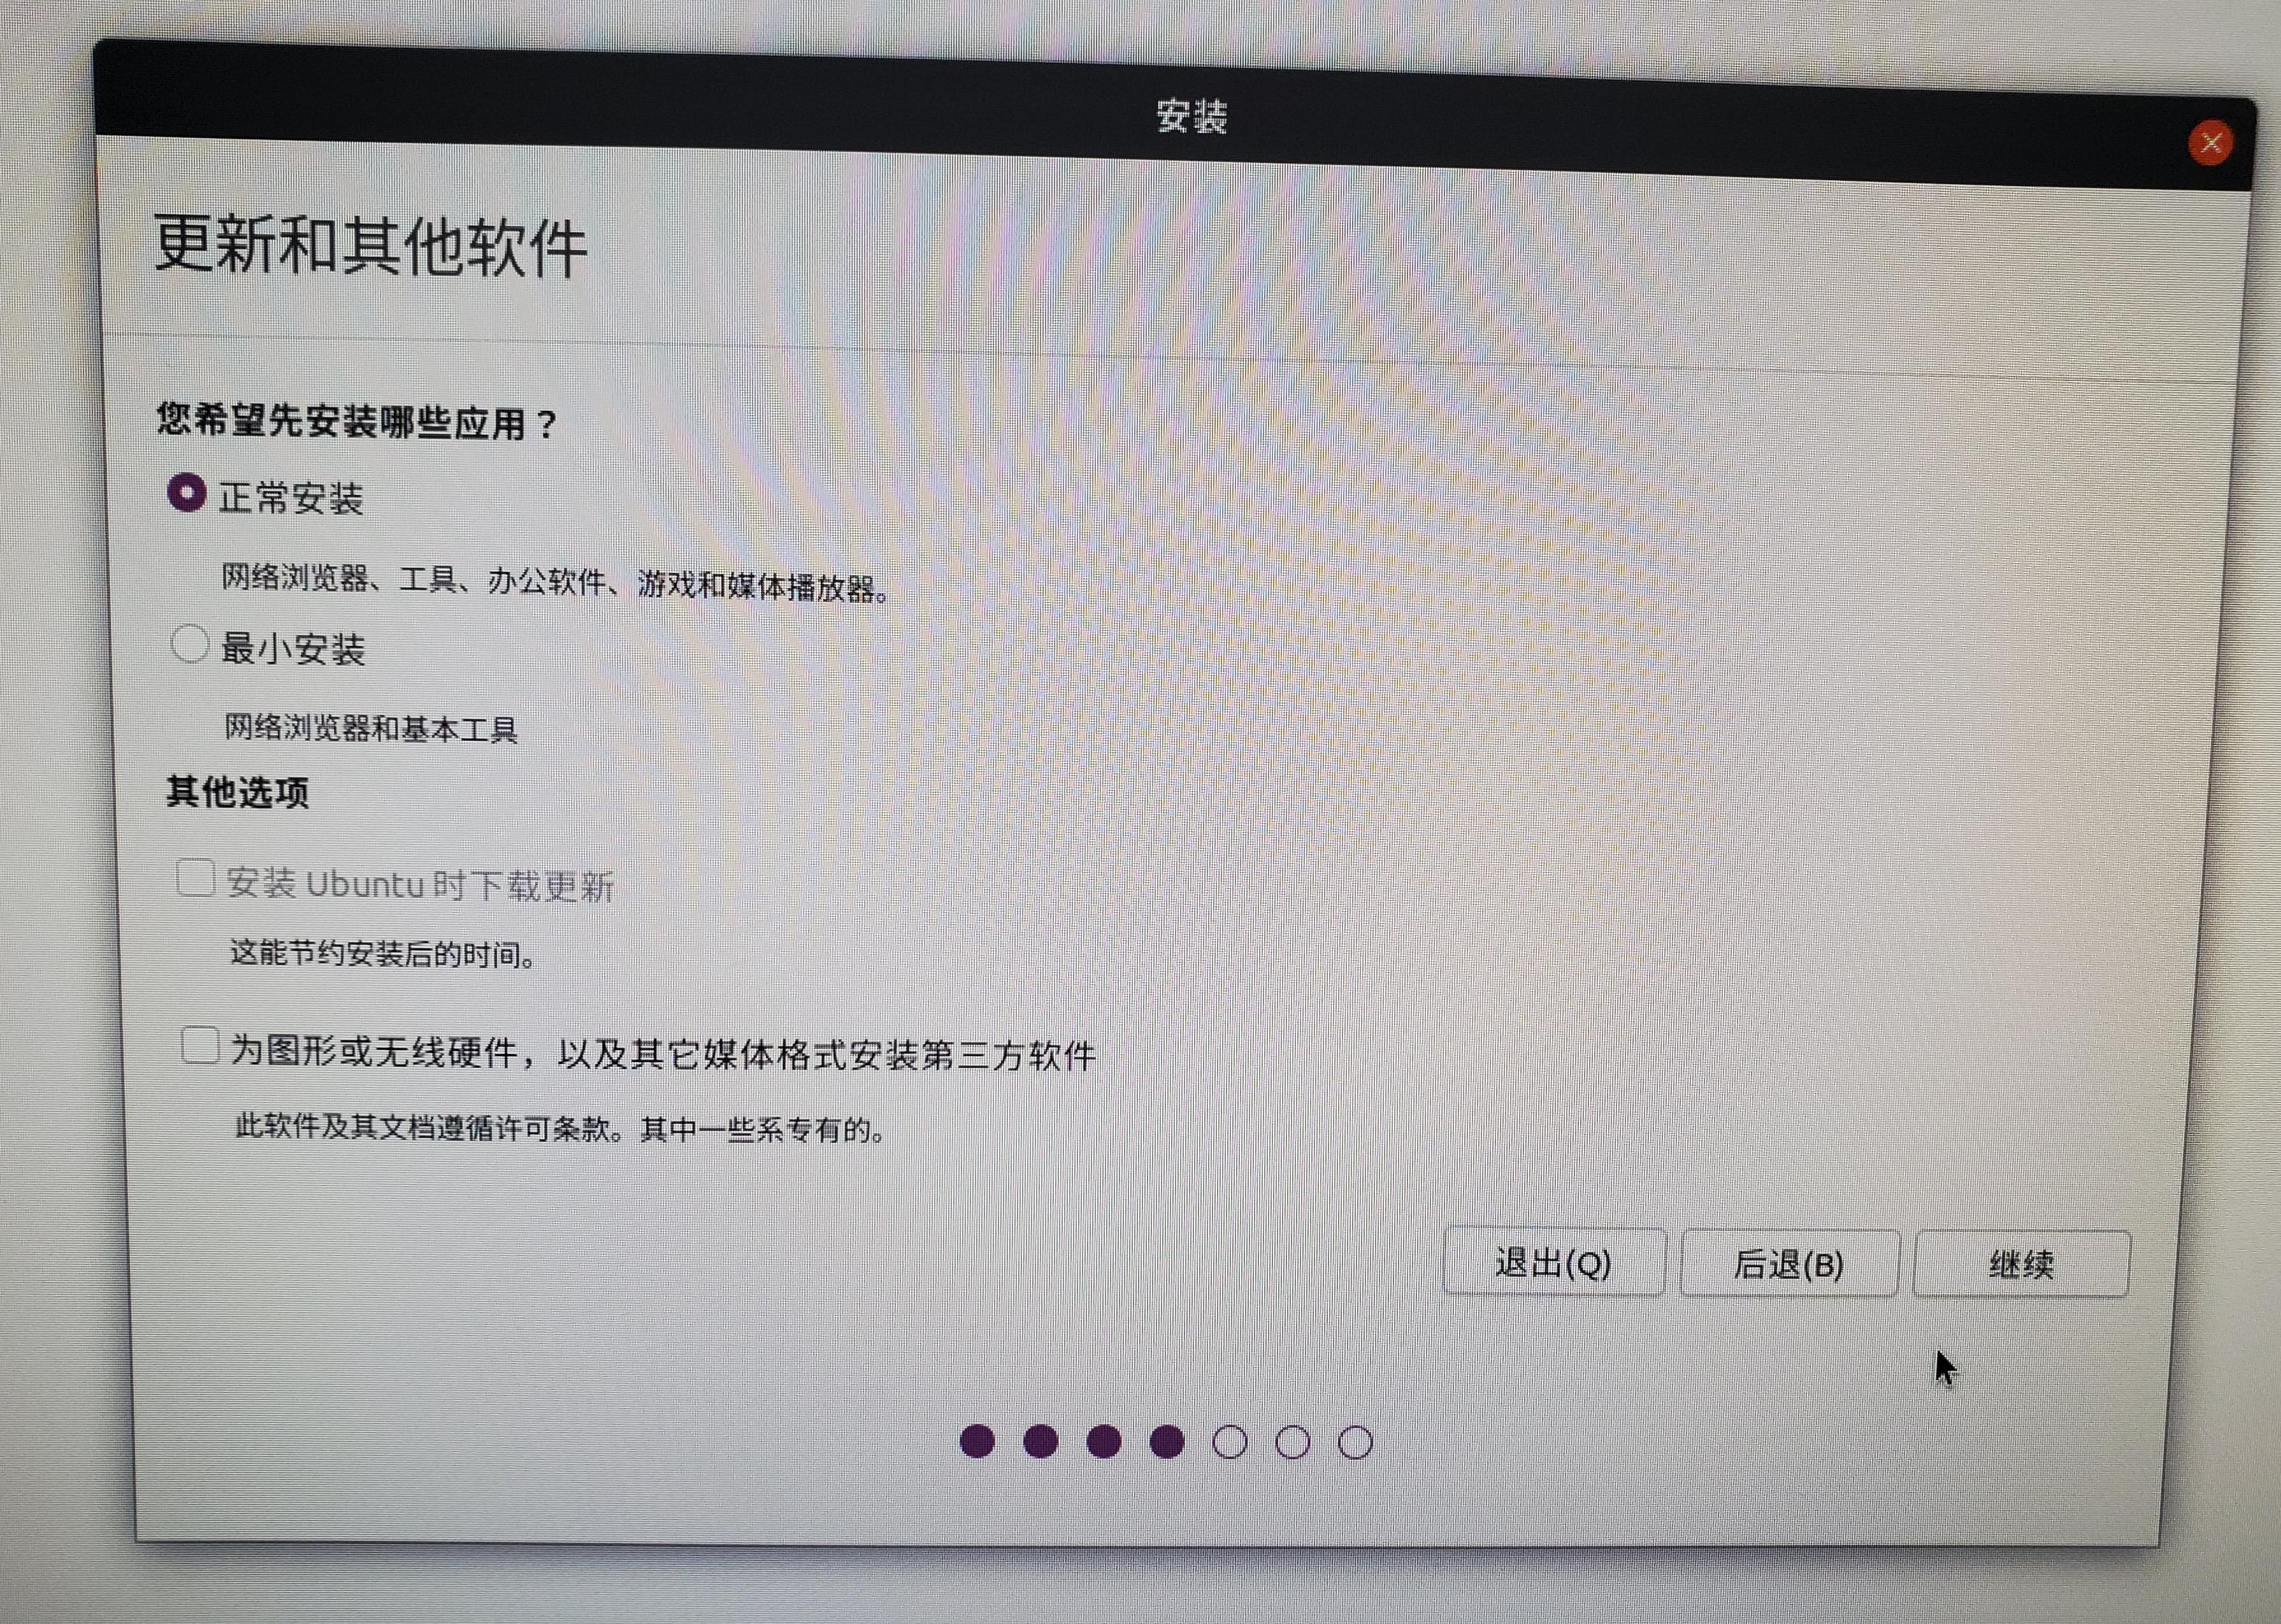Click 您希望先安装哪些应用 question heading

[358, 422]
